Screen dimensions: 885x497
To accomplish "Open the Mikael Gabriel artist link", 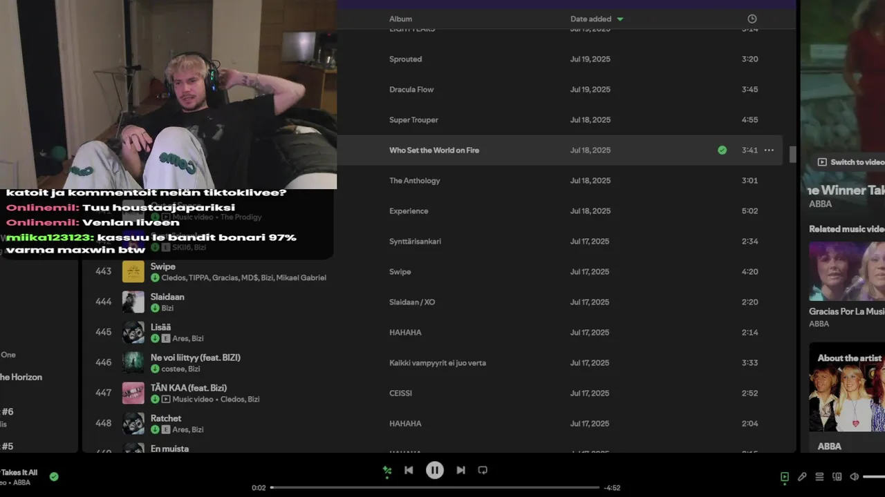I will [301, 277].
